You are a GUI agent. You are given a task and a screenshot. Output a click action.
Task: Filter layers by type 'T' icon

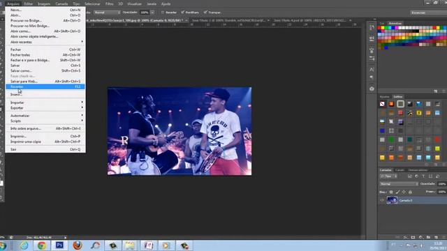pyautogui.click(x=423, y=176)
